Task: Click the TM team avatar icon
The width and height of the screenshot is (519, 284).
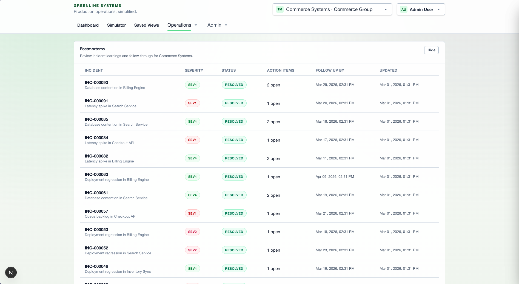Action: (280, 9)
